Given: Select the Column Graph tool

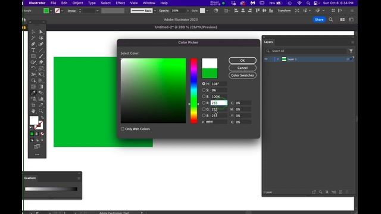Looking at the screenshot, I should (41, 99).
